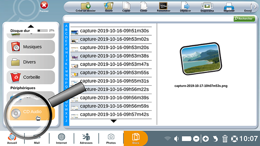
Task: Click the 10:07 clock
Action: click(248, 138)
